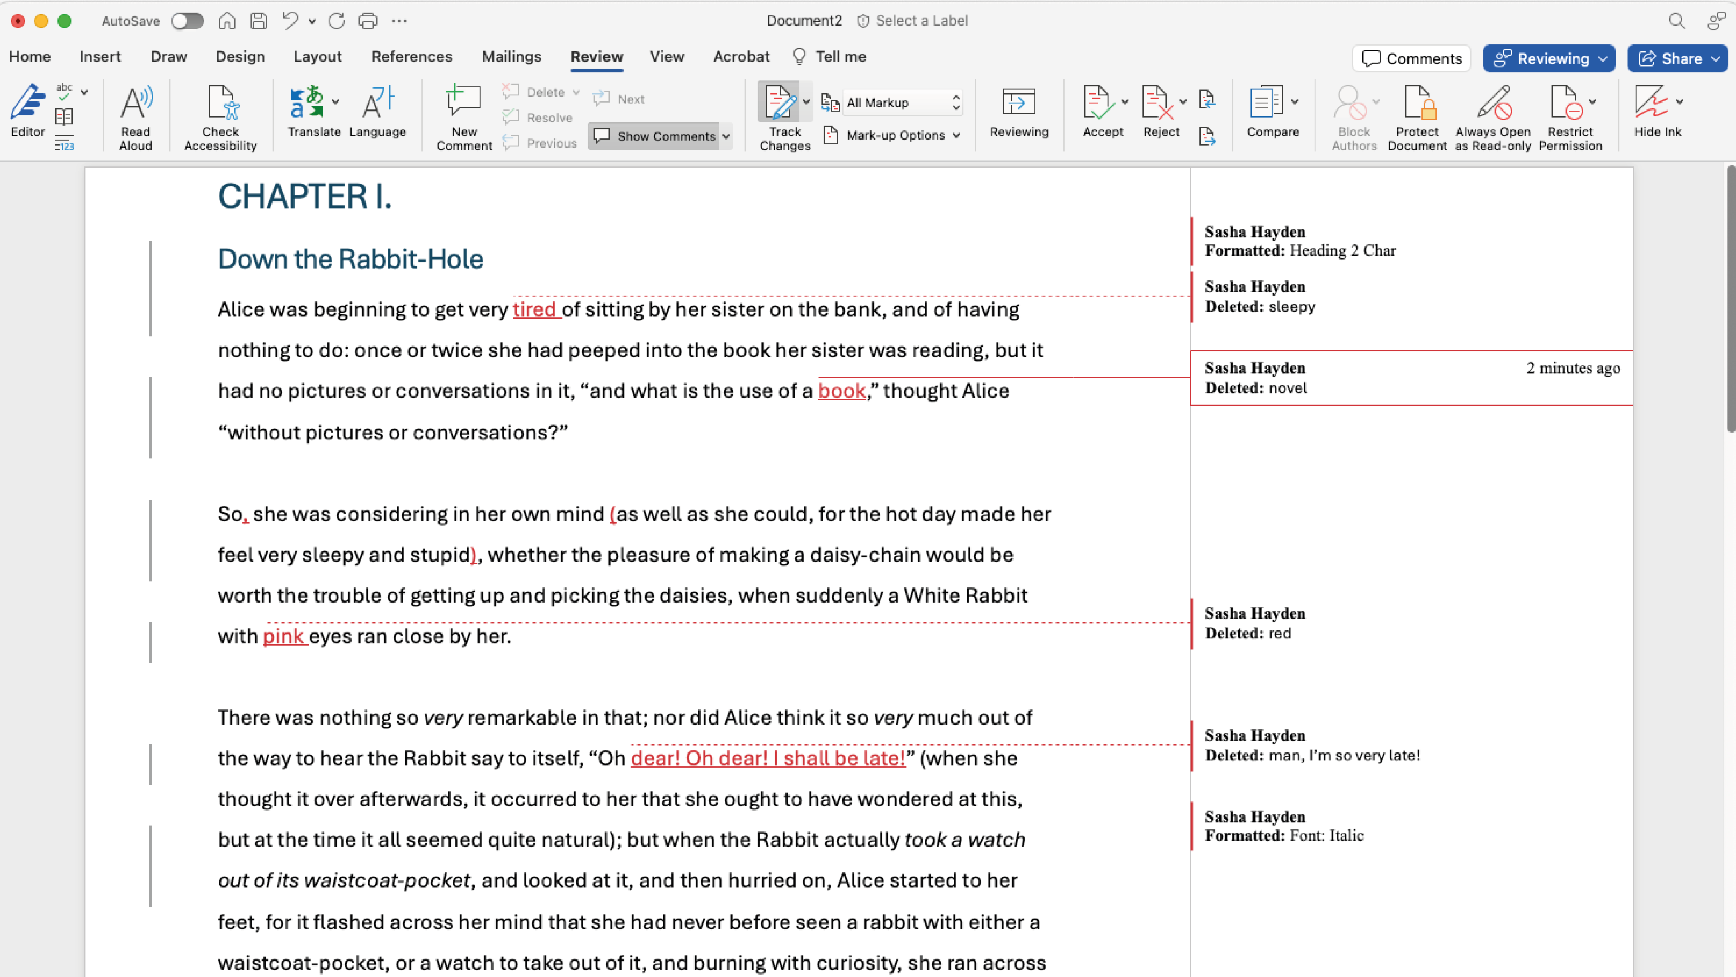The image size is (1736, 977).
Task: Open the search magnifier in the title bar
Action: coord(1677,21)
